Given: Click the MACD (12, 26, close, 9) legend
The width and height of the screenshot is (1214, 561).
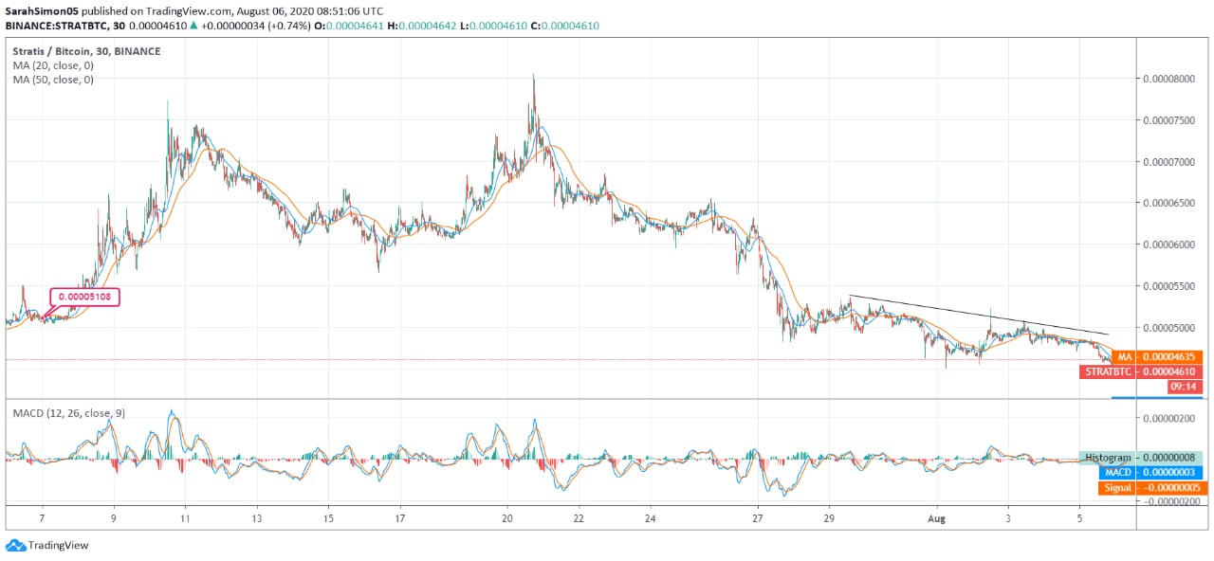Looking at the screenshot, I should click(68, 413).
